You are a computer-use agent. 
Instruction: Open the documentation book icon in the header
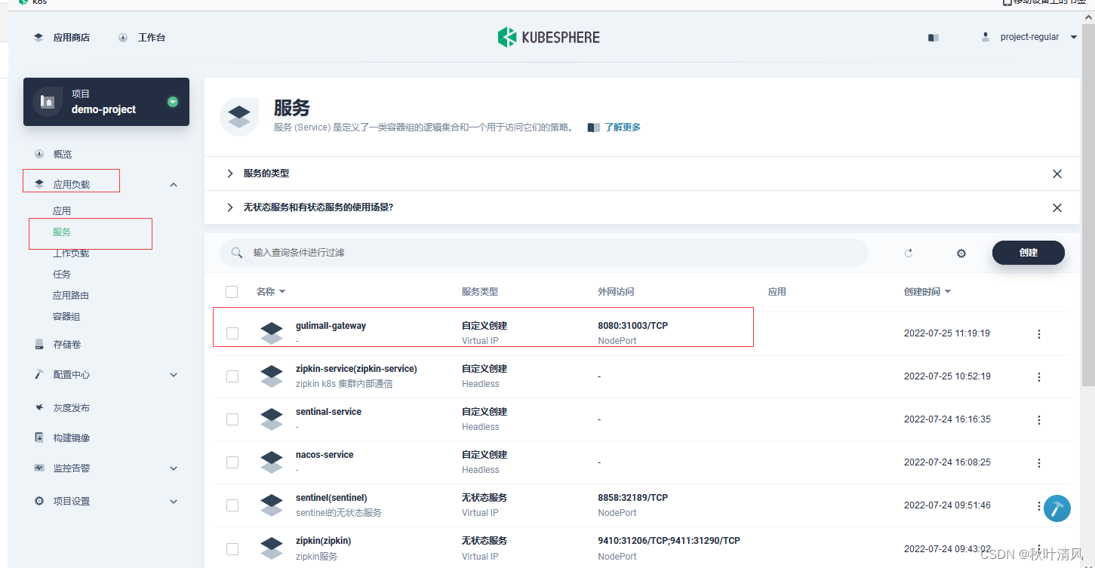[934, 38]
